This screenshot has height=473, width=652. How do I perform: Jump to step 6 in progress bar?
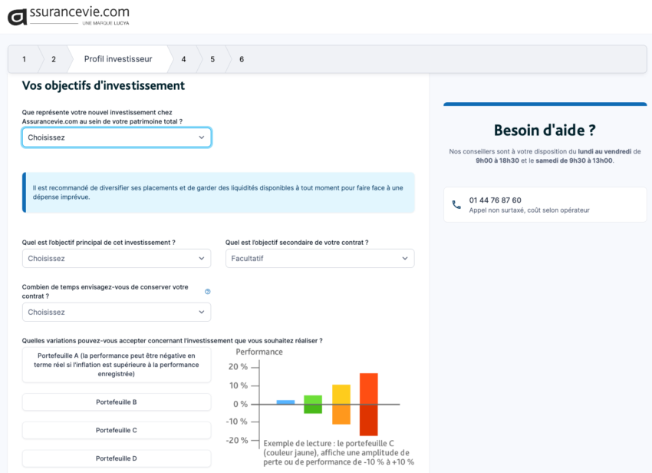(x=242, y=59)
